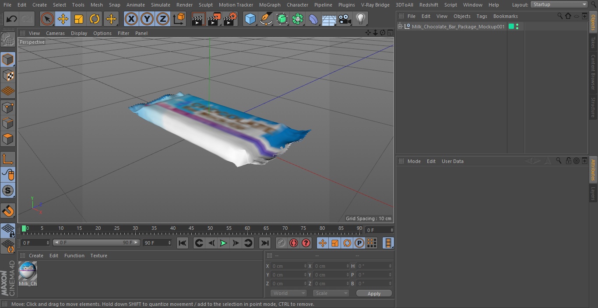Toggle the magnet snapping tool
The height and width of the screenshot is (308, 598).
click(8, 211)
